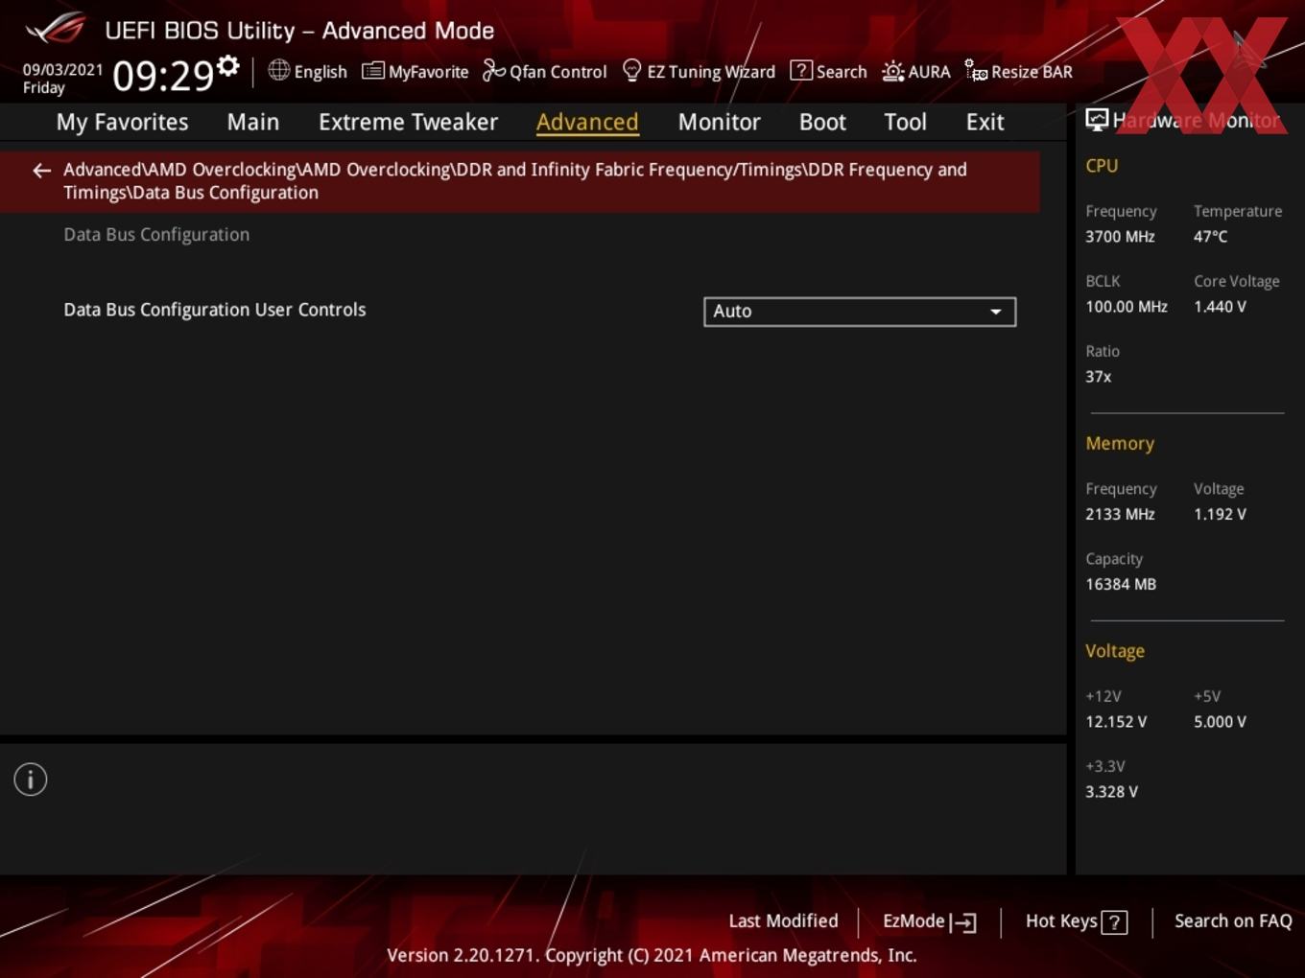
Task: Select the Advanced tab
Action: [x=587, y=122]
